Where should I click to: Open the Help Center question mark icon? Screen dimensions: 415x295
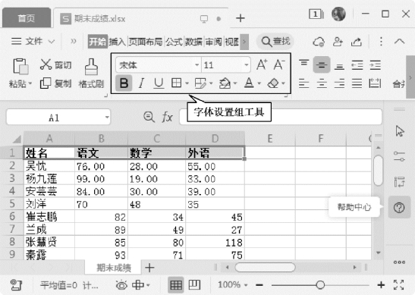coord(399,208)
